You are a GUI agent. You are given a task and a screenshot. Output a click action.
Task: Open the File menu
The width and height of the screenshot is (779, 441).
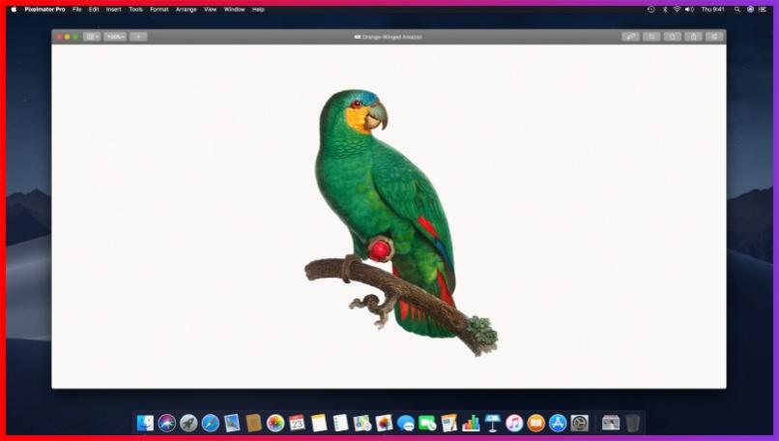[76, 9]
